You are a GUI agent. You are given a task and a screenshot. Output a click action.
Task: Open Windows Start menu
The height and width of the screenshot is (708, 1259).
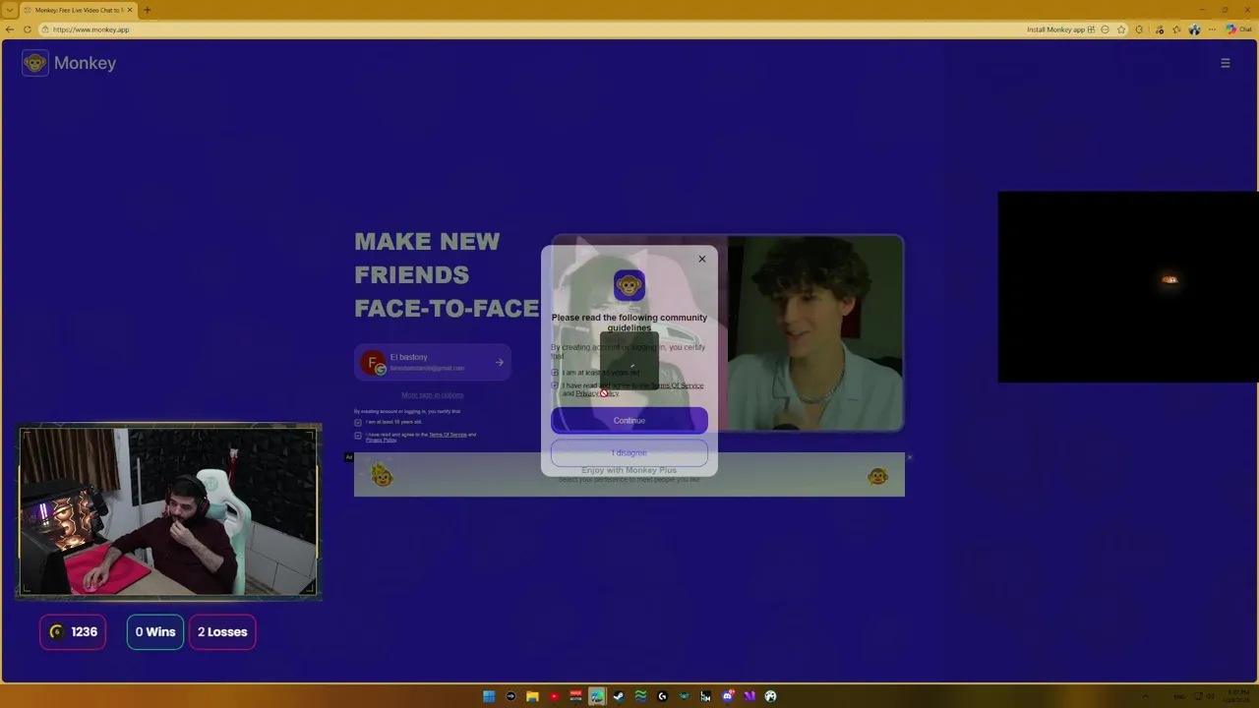[489, 696]
